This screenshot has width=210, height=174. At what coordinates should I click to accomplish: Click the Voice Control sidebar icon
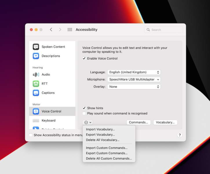(x=36, y=111)
